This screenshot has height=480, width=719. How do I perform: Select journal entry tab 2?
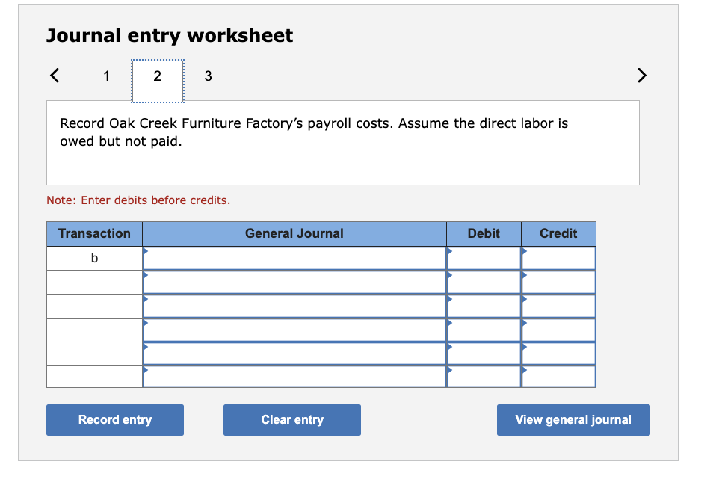[157, 81]
